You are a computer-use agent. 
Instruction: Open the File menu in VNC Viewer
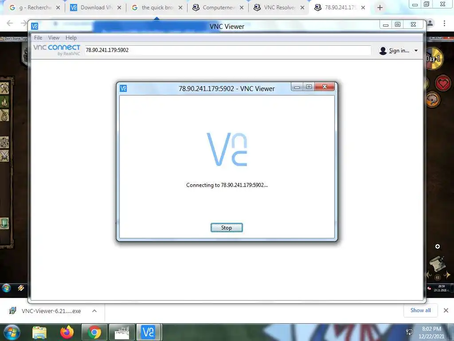38,38
